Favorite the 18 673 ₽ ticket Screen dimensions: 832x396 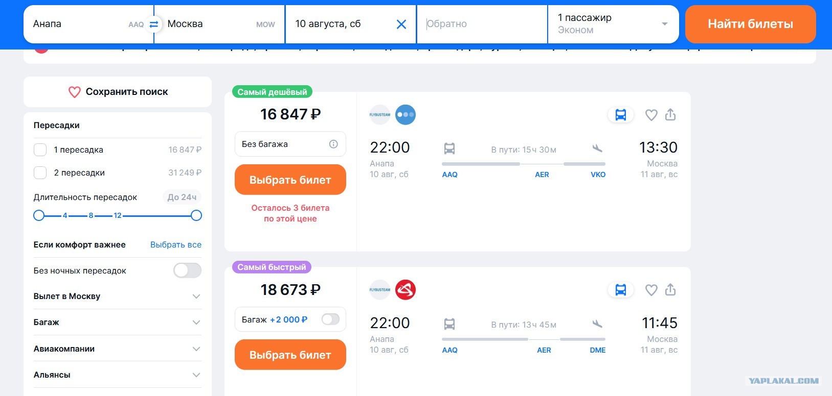[651, 290]
